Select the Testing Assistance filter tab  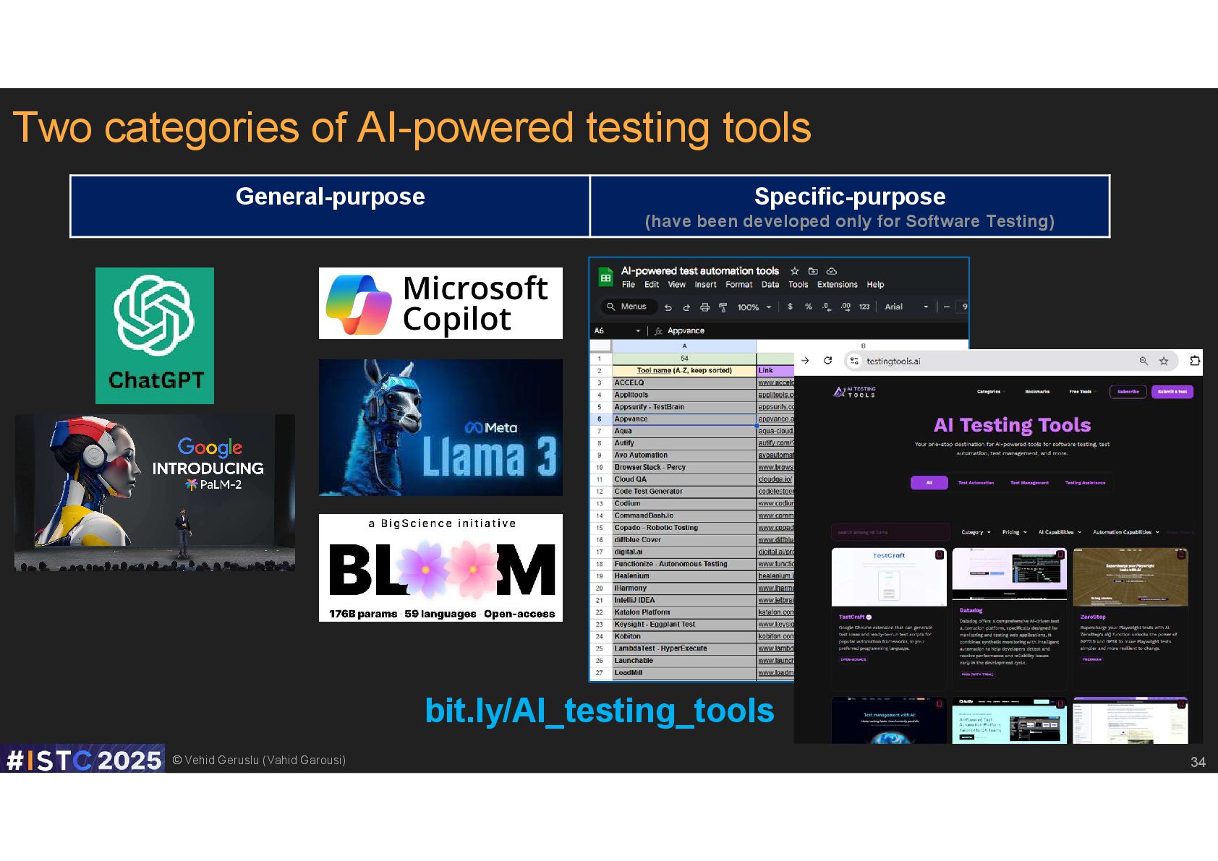tap(1085, 482)
